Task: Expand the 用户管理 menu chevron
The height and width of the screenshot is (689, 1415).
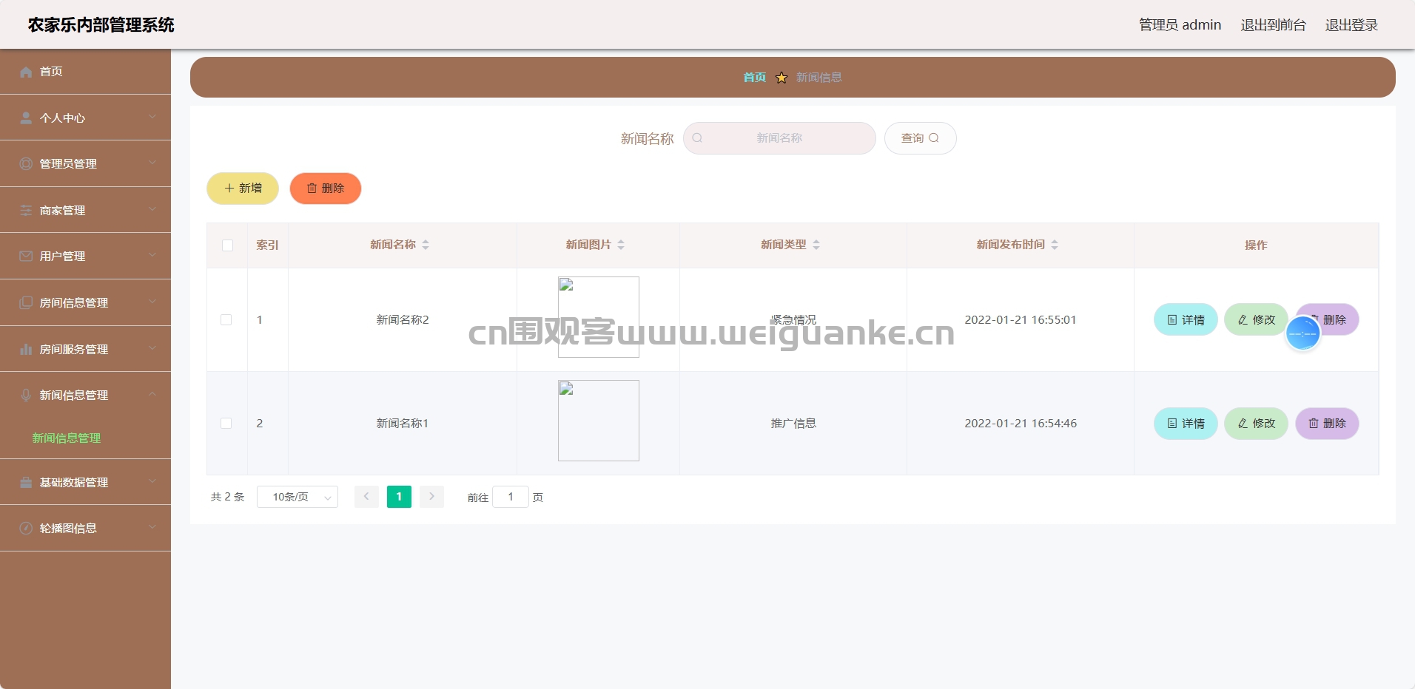Action: click(x=152, y=256)
